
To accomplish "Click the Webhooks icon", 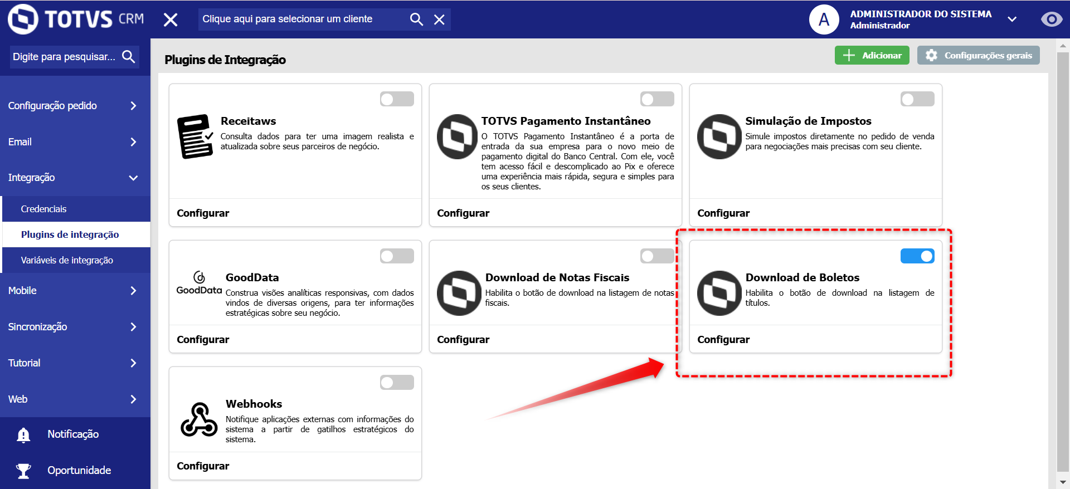I will click(199, 419).
